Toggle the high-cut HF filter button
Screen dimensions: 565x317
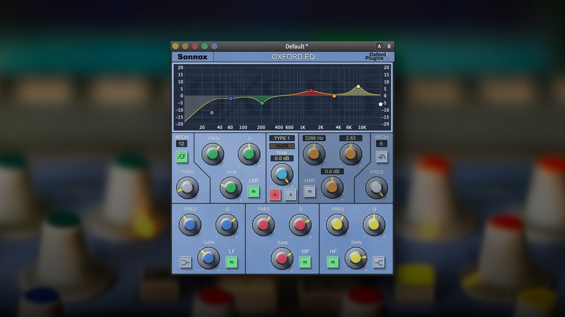[x=381, y=157]
